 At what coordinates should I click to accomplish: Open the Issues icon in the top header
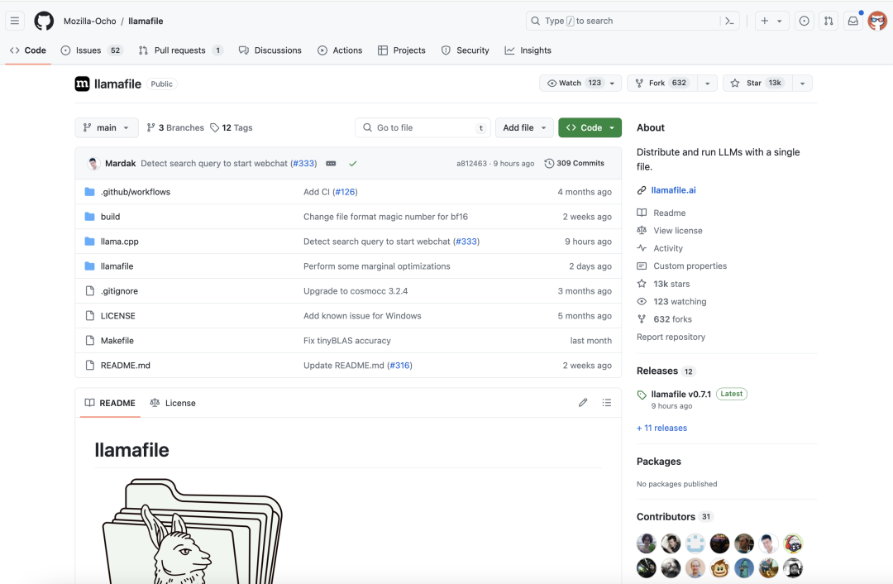[x=805, y=21]
